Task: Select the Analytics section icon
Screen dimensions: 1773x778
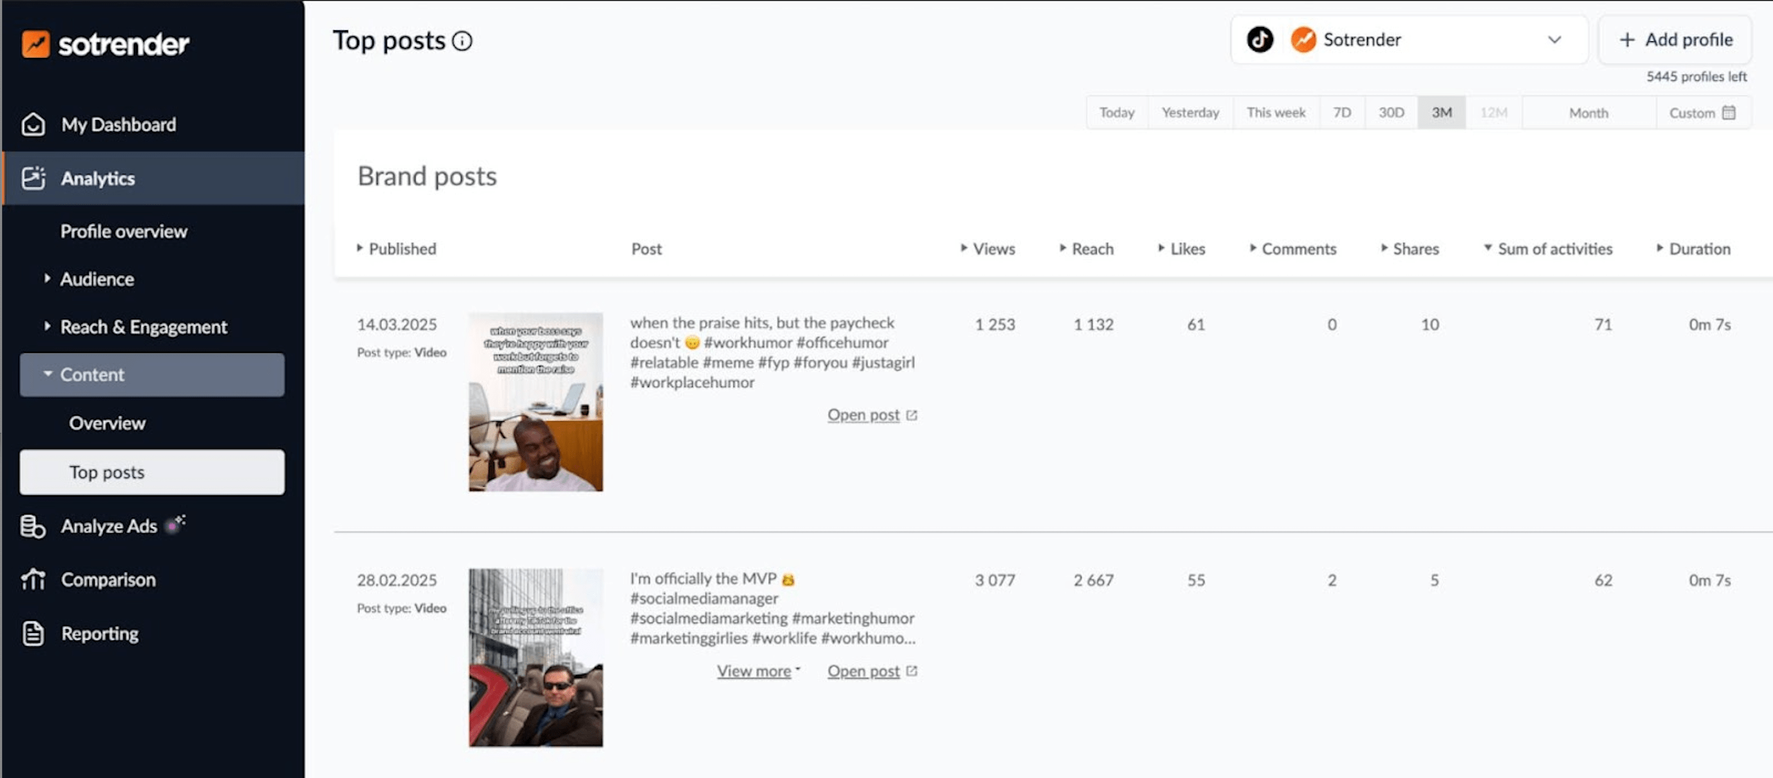Action: point(33,178)
